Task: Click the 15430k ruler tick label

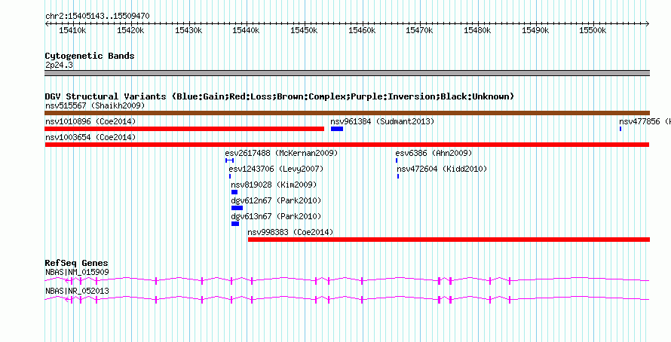Action: click(188, 31)
